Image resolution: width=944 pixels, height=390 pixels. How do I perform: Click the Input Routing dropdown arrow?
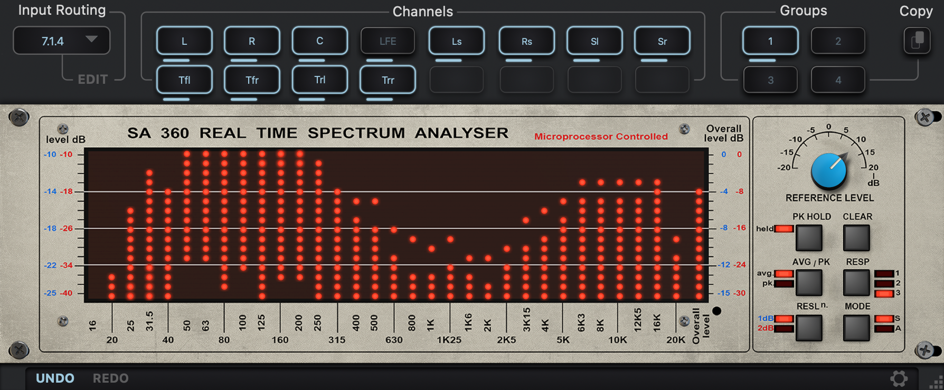click(x=91, y=40)
